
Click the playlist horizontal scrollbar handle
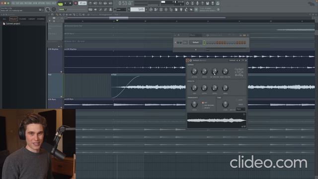click(119, 18)
